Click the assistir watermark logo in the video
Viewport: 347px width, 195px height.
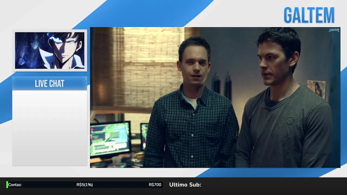[x=334, y=30]
